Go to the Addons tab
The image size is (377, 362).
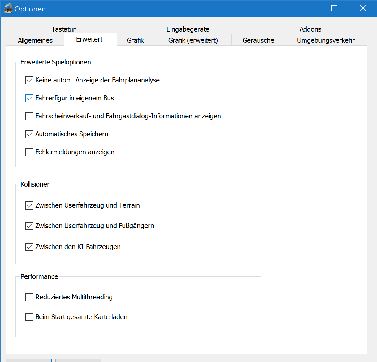(x=310, y=29)
